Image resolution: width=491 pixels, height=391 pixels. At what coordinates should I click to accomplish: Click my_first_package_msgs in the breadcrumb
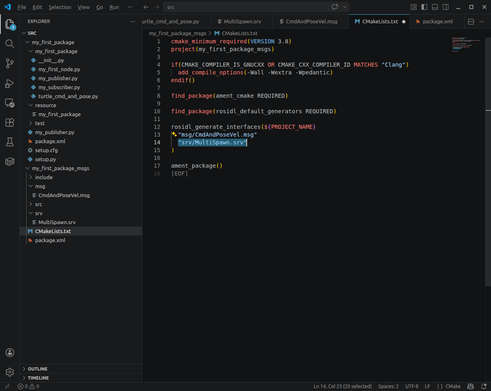178,34
